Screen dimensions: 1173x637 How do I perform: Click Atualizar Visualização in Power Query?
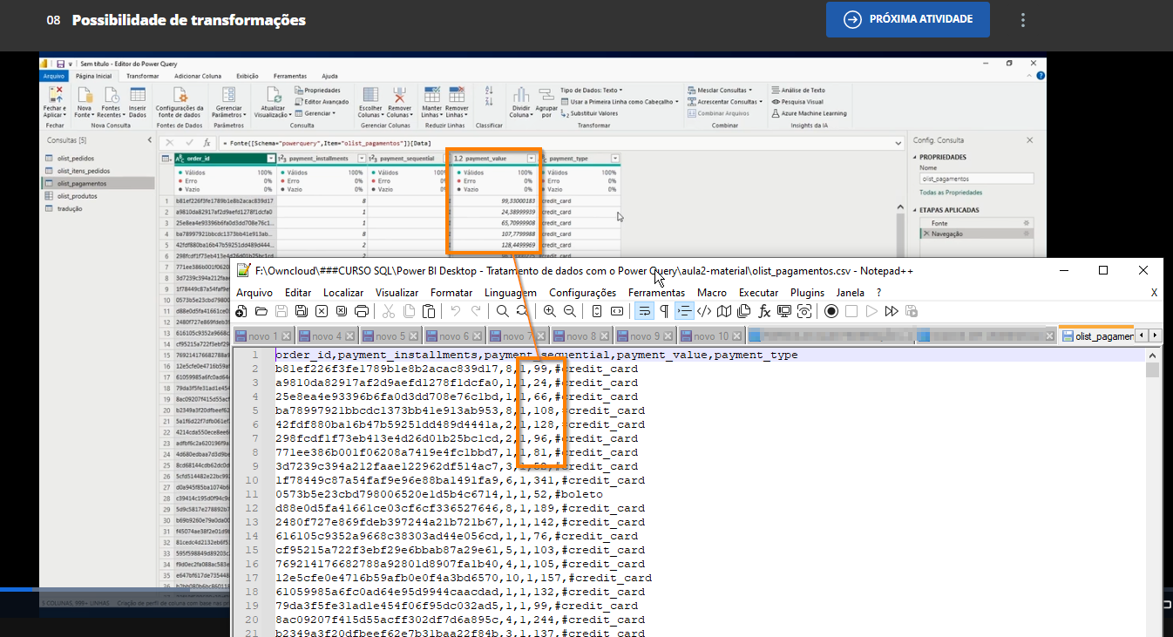(x=274, y=101)
